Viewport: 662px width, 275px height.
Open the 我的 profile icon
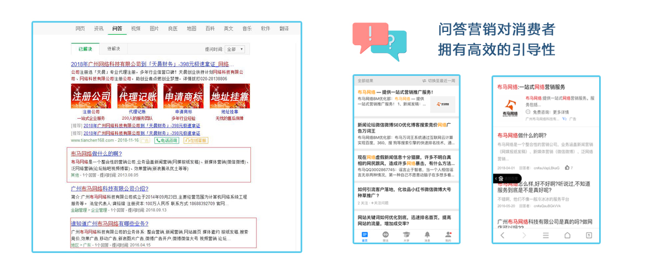pos(448,235)
